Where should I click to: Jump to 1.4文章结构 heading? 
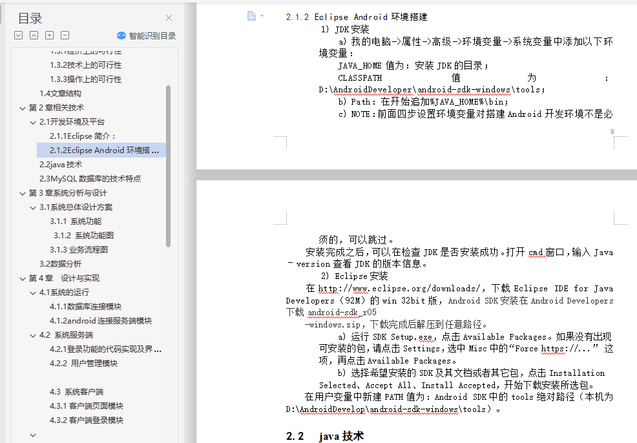point(60,94)
